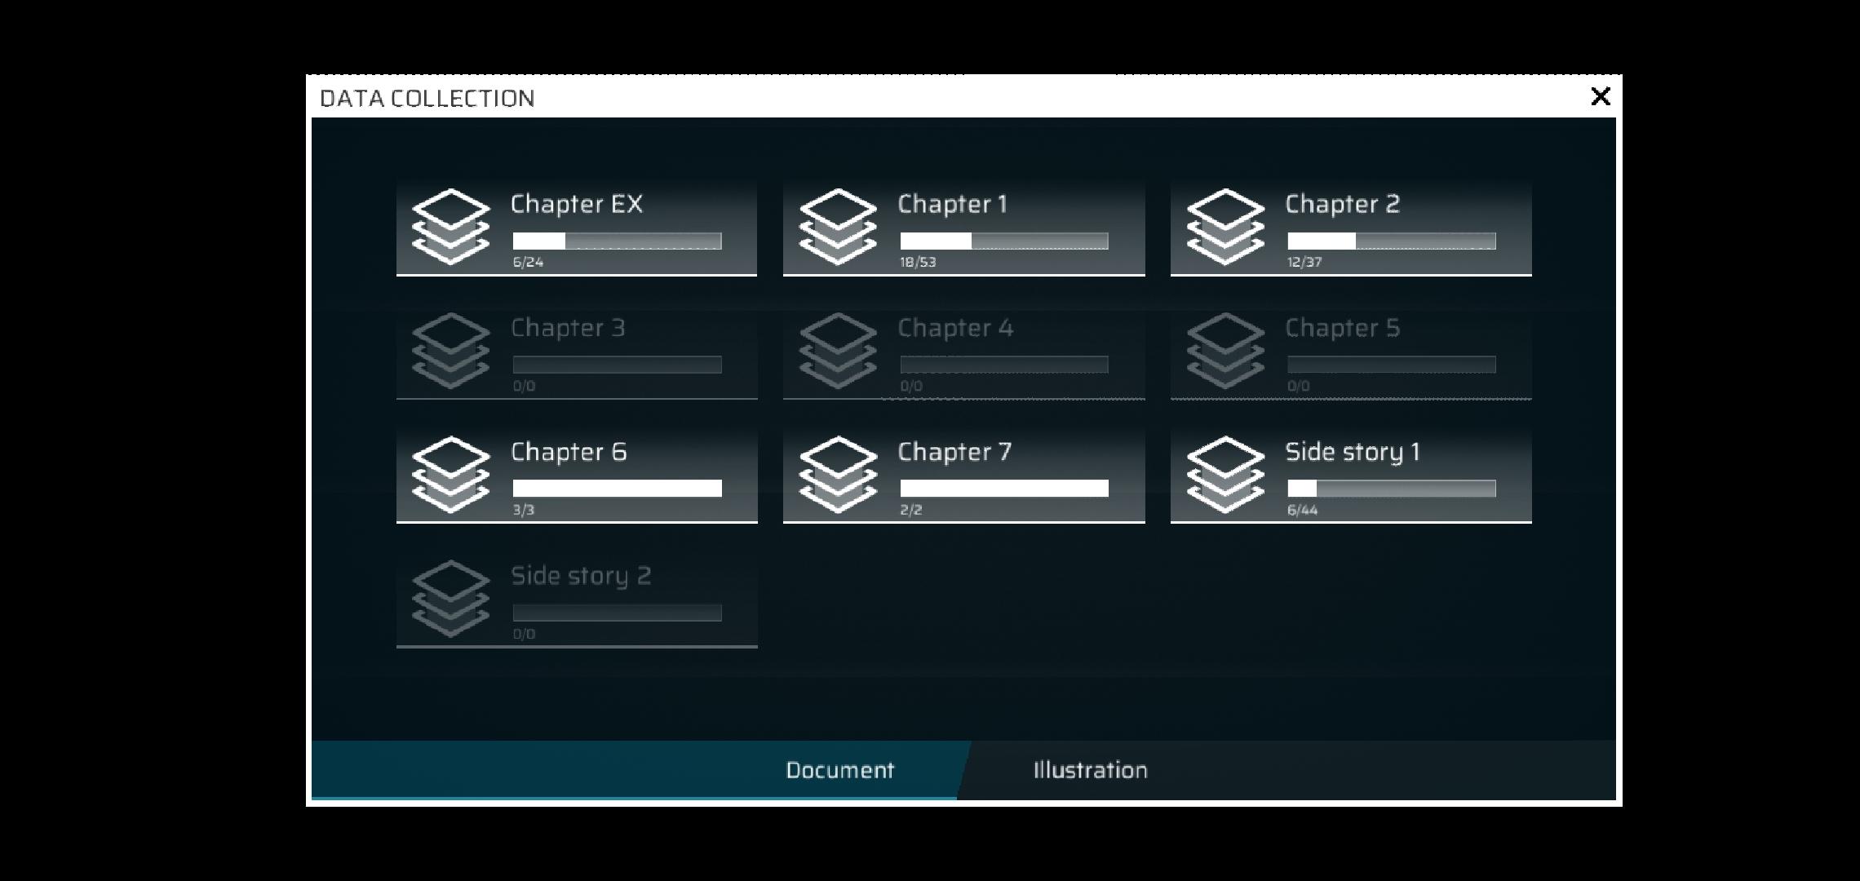Click the dimmed Chapter 3 layers icon

pyautogui.click(x=450, y=351)
